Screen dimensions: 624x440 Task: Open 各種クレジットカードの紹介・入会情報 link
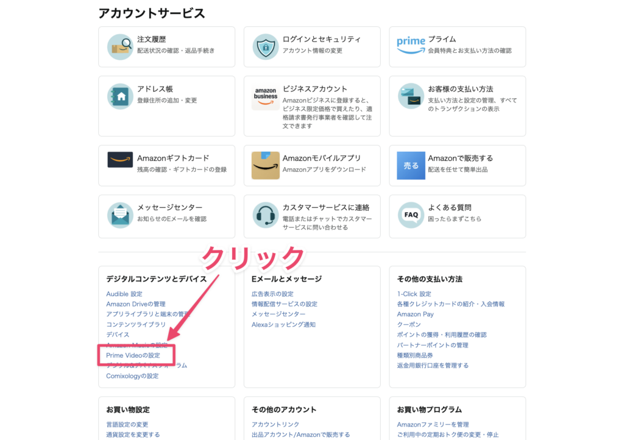tap(450, 304)
